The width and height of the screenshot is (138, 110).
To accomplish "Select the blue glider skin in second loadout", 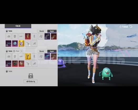I will pyautogui.click(x=47, y=57).
